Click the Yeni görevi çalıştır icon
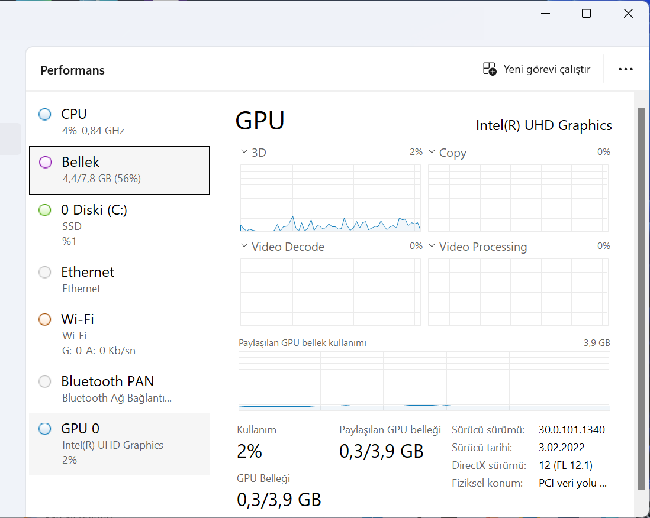The image size is (650, 518). coord(490,69)
